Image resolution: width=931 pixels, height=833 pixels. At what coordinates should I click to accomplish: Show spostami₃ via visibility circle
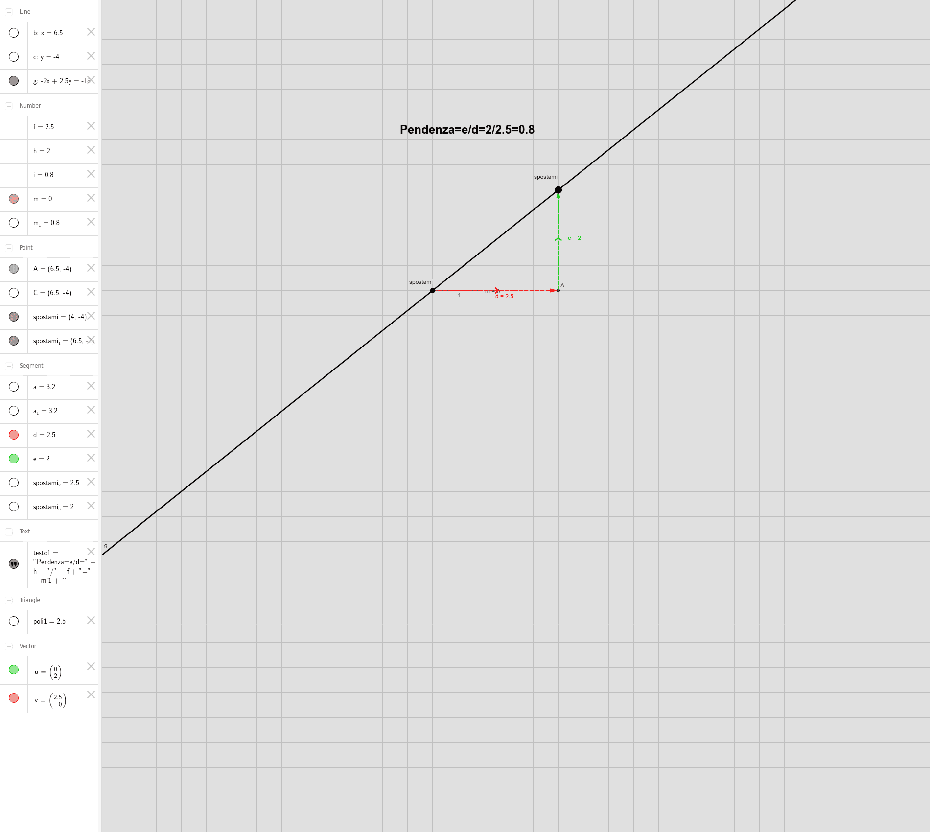(x=14, y=507)
